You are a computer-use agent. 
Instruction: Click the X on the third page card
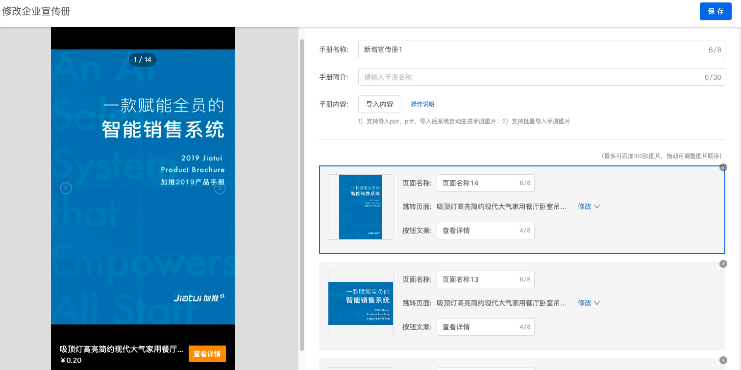click(x=723, y=360)
